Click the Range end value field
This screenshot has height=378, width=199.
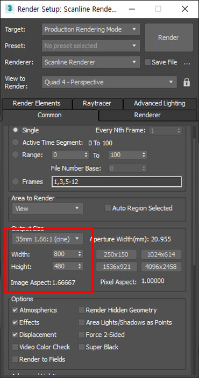[125, 155]
